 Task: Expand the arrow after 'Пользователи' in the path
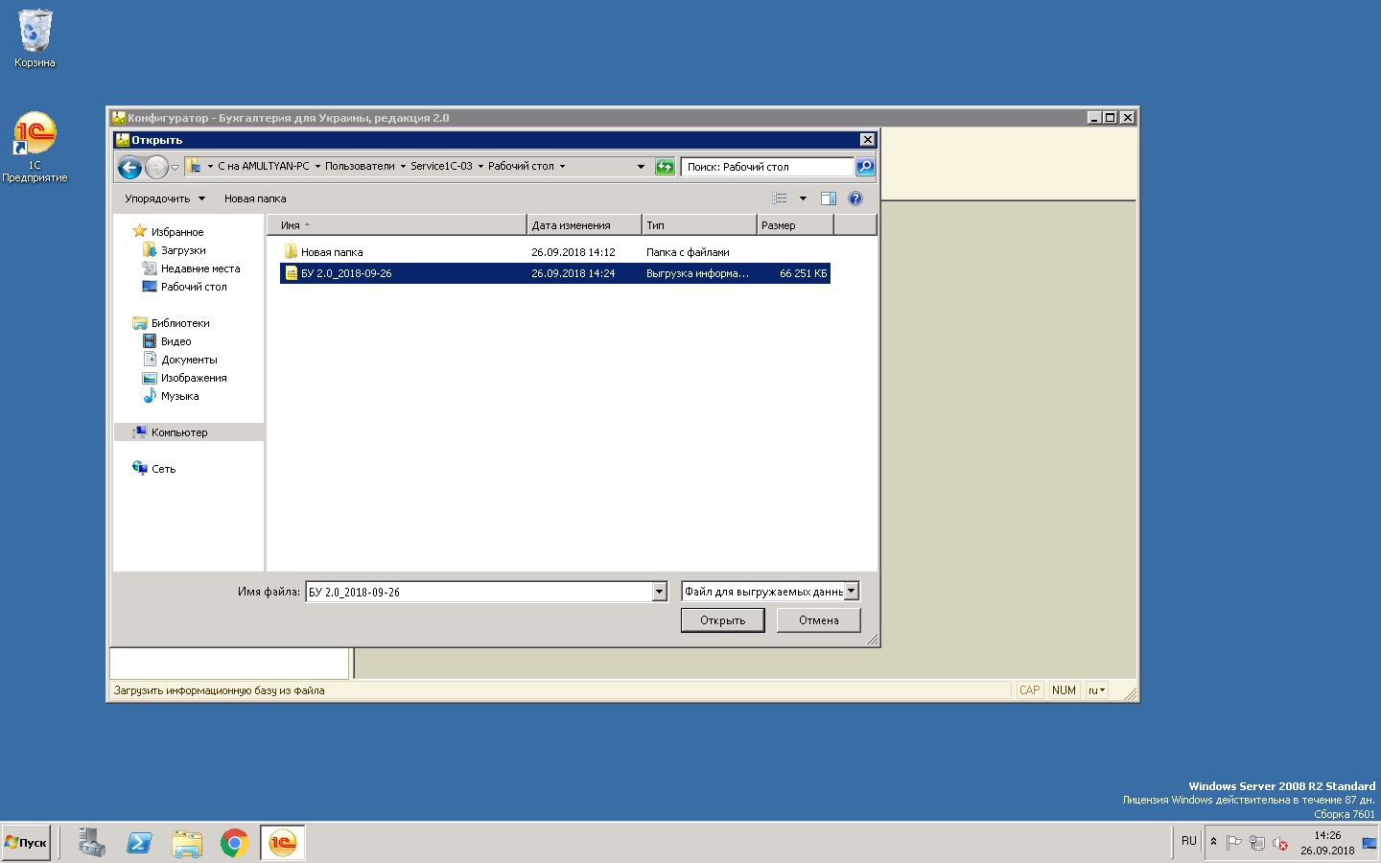pos(403,166)
